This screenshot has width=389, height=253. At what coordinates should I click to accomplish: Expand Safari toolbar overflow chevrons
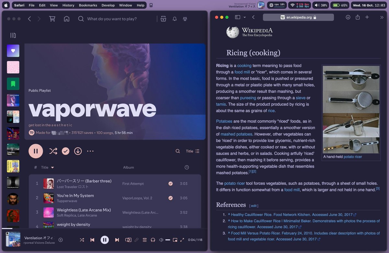[x=382, y=17]
